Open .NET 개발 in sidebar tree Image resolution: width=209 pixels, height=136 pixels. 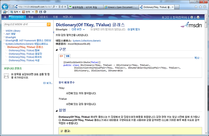(x=10, y=34)
